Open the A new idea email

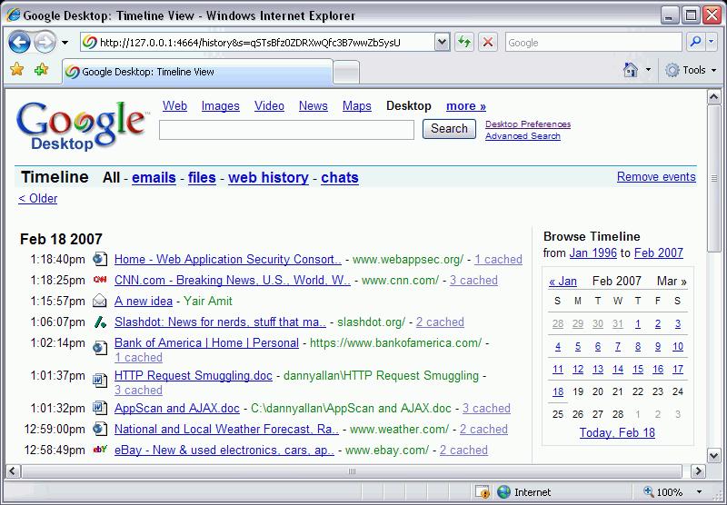[144, 301]
